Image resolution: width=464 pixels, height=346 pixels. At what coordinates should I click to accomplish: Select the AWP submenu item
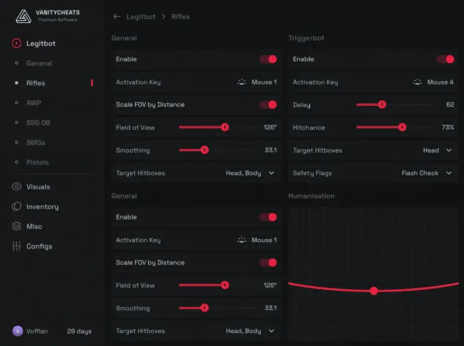pyautogui.click(x=34, y=103)
